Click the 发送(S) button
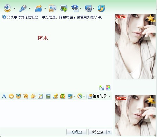 pyautogui.click(x=98, y=132)
